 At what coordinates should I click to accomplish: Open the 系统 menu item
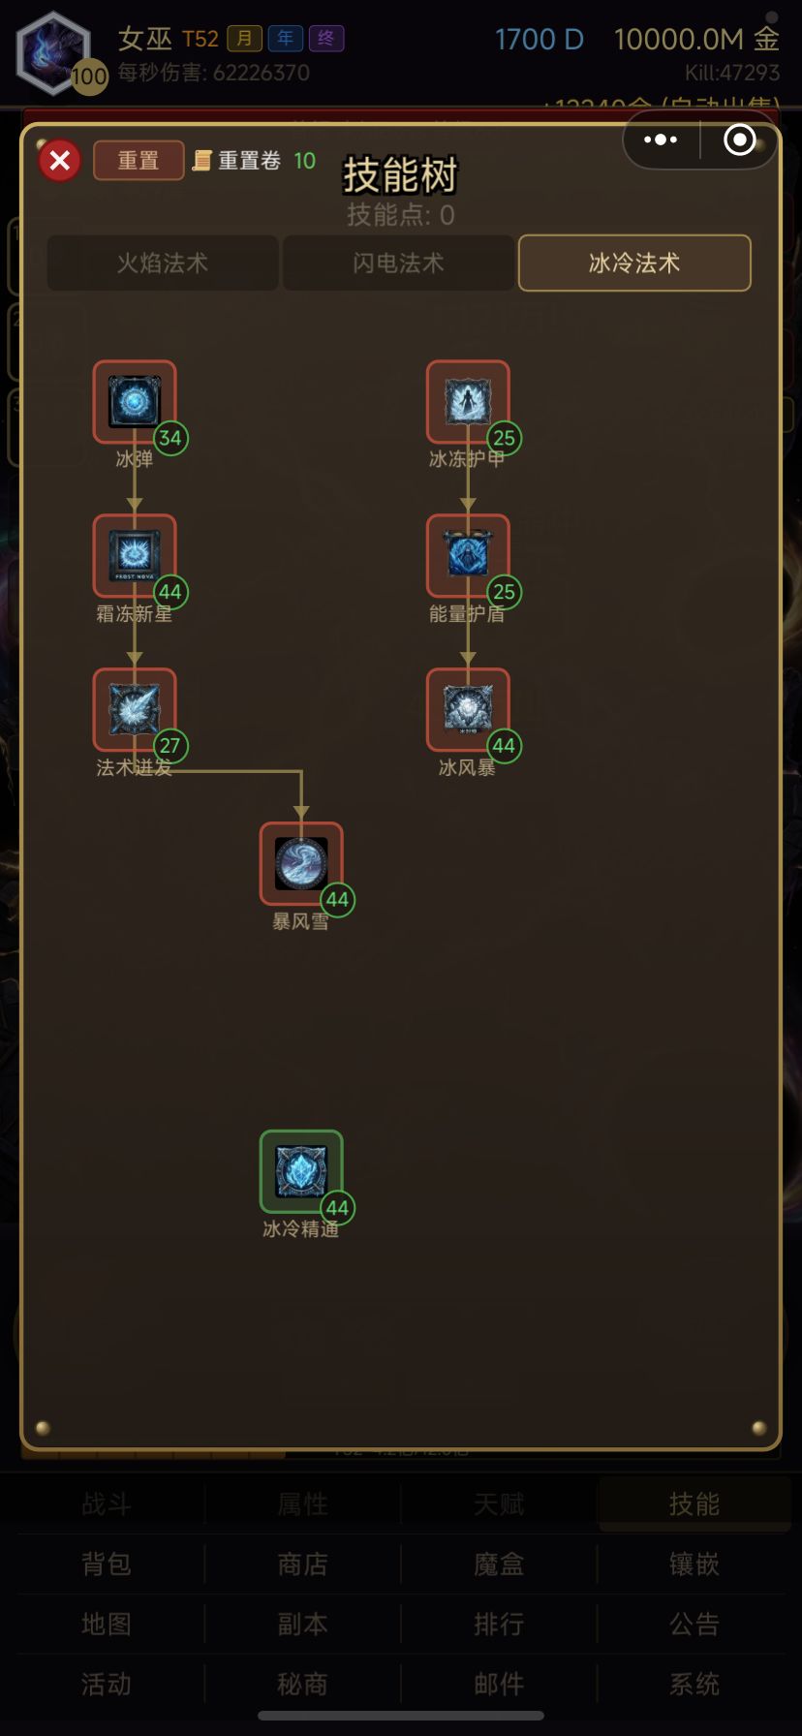click(694, 1685)
